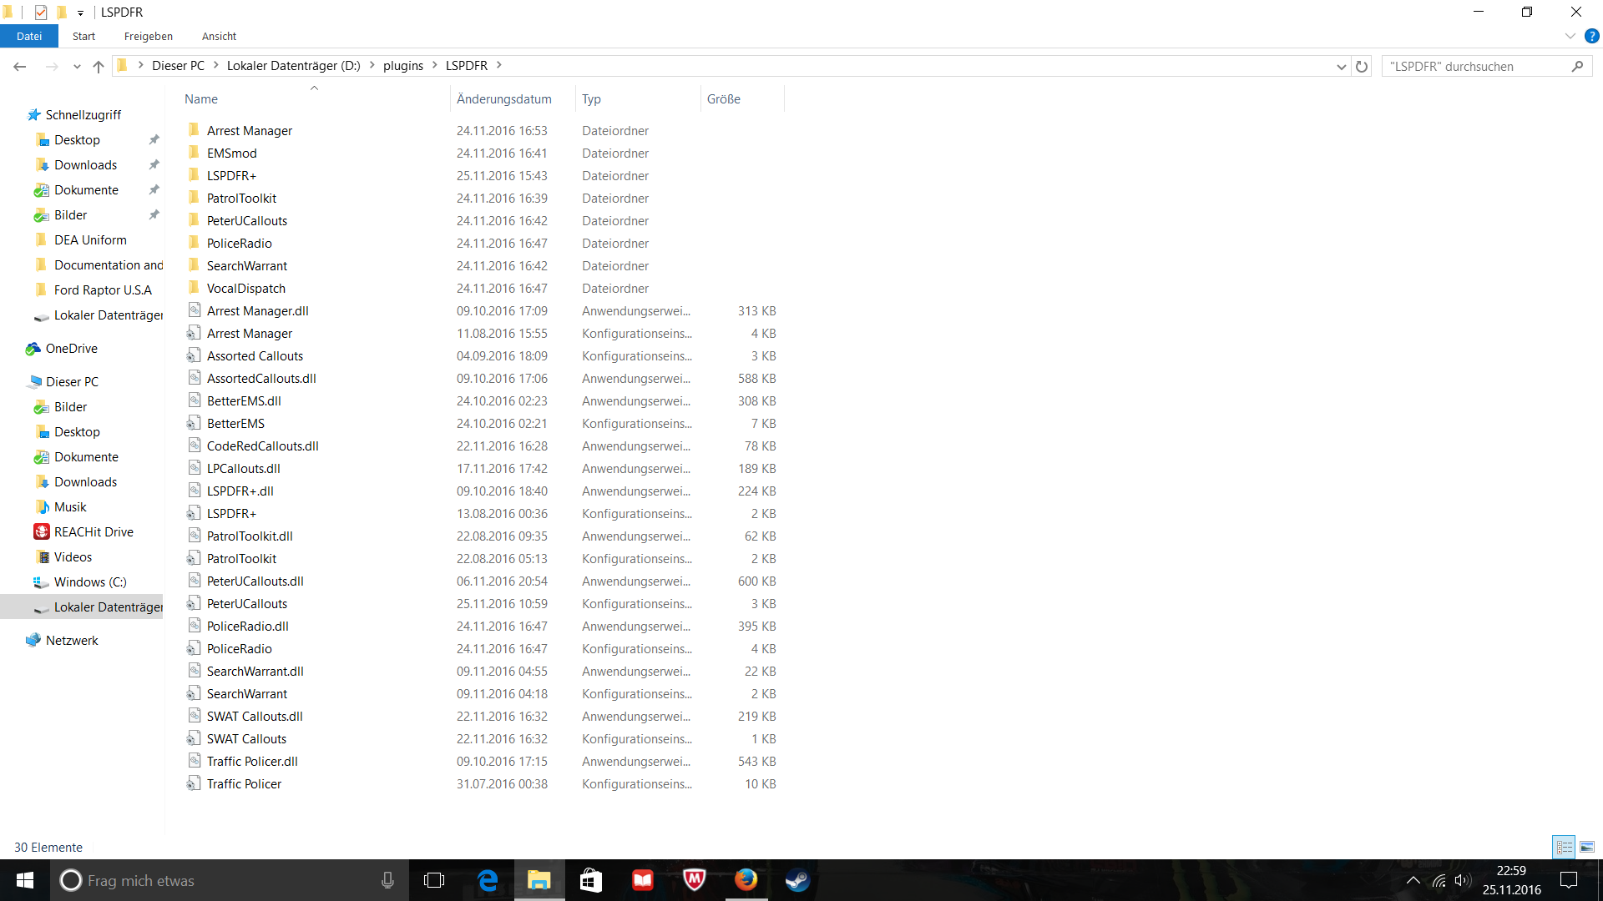Open the Ansicht ribbon tab
This screenshot has width=1603, height=901.
[x=219, y=36]
